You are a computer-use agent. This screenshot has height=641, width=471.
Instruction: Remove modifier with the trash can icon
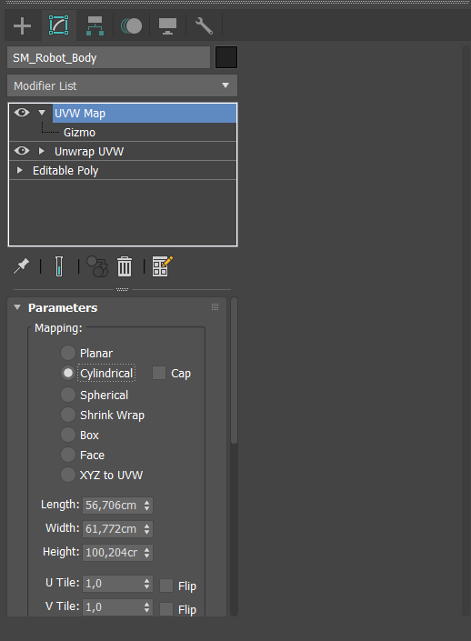point(125,266)
